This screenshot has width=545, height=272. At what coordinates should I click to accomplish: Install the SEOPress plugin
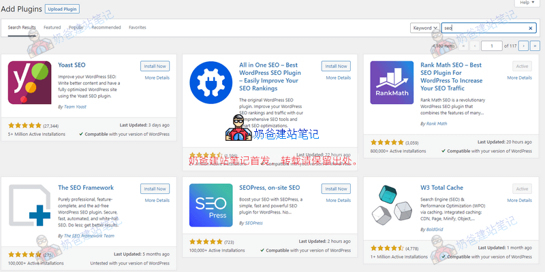(336, 189)
